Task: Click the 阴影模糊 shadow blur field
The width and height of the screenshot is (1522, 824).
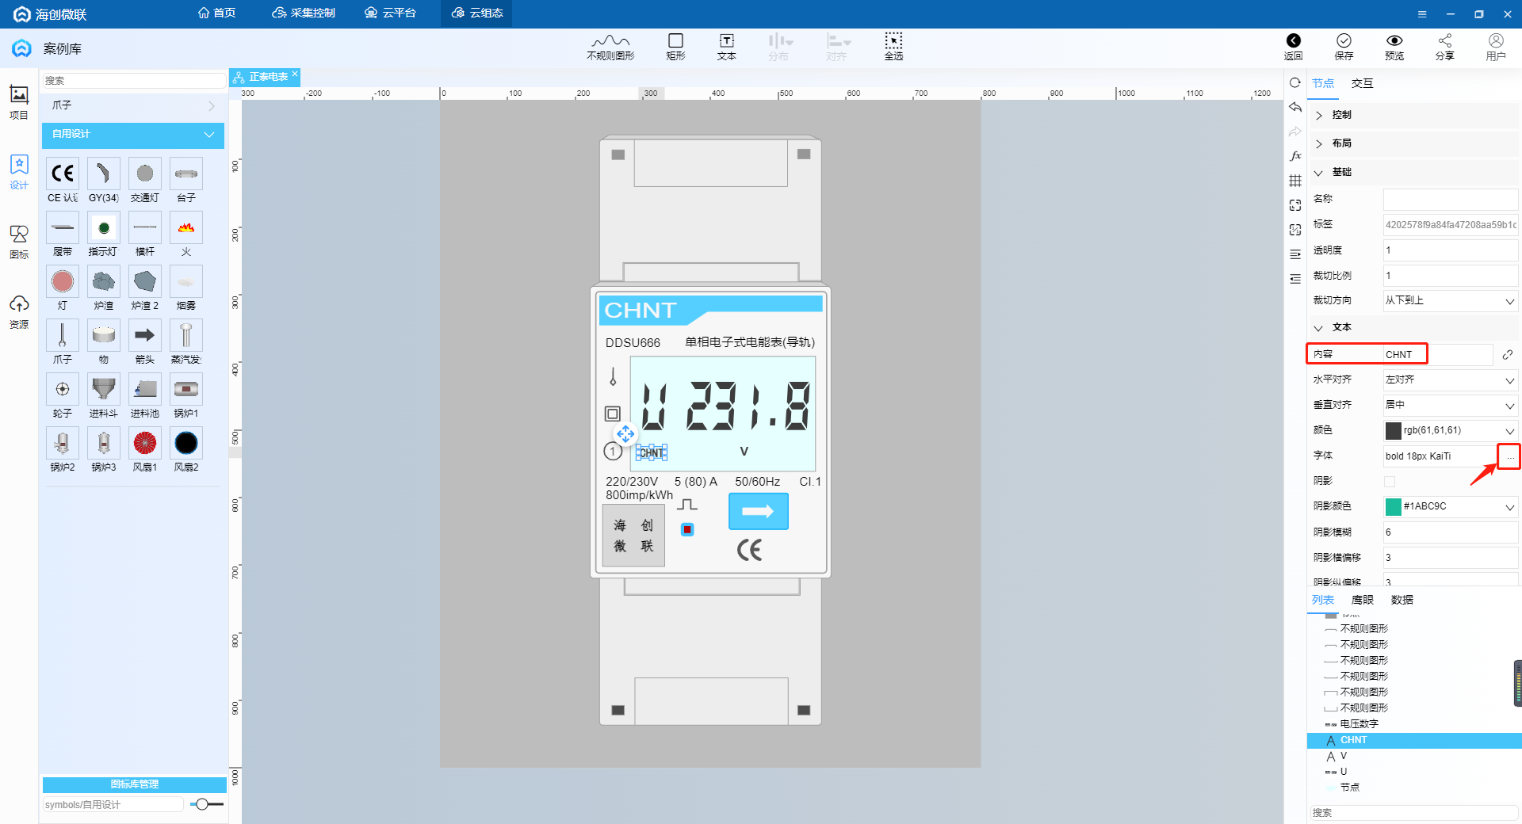Action: click(1451, 532)
